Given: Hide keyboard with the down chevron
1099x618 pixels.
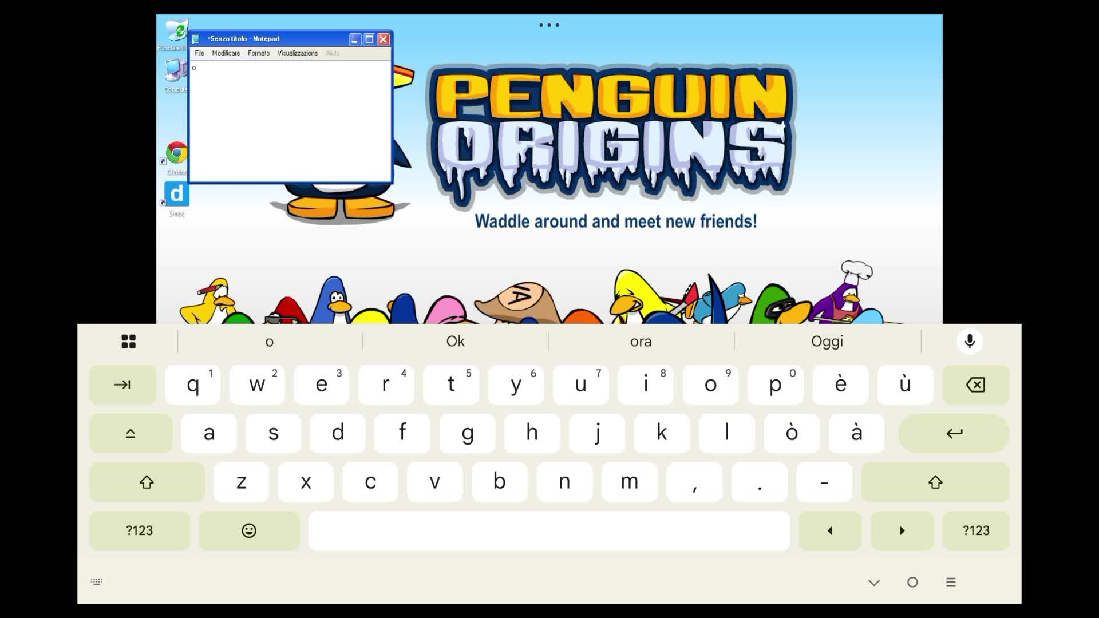Looking at the screenshot, I should pyautogui.click(x=874, y=583).
